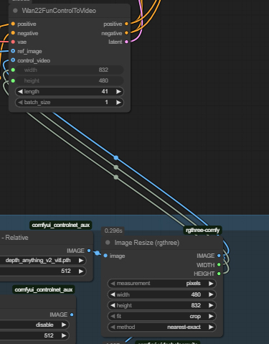Collapse the Wan22FunControlToVideo node via its dot

pos(15,11)
